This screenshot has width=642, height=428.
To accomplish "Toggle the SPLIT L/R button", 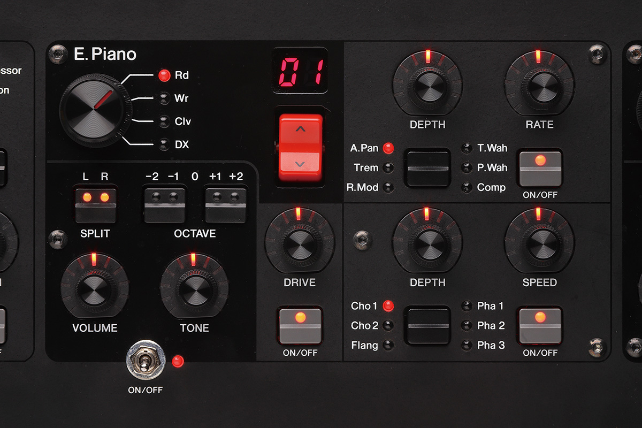I will [96, 205].
